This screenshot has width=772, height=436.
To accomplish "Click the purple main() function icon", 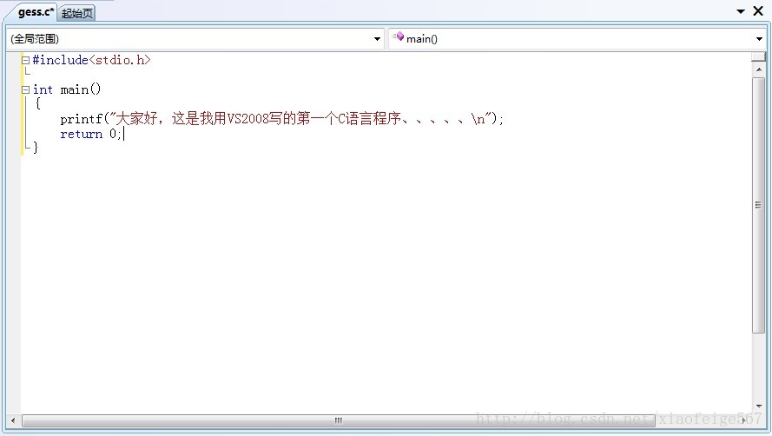I will coord(399,36).
